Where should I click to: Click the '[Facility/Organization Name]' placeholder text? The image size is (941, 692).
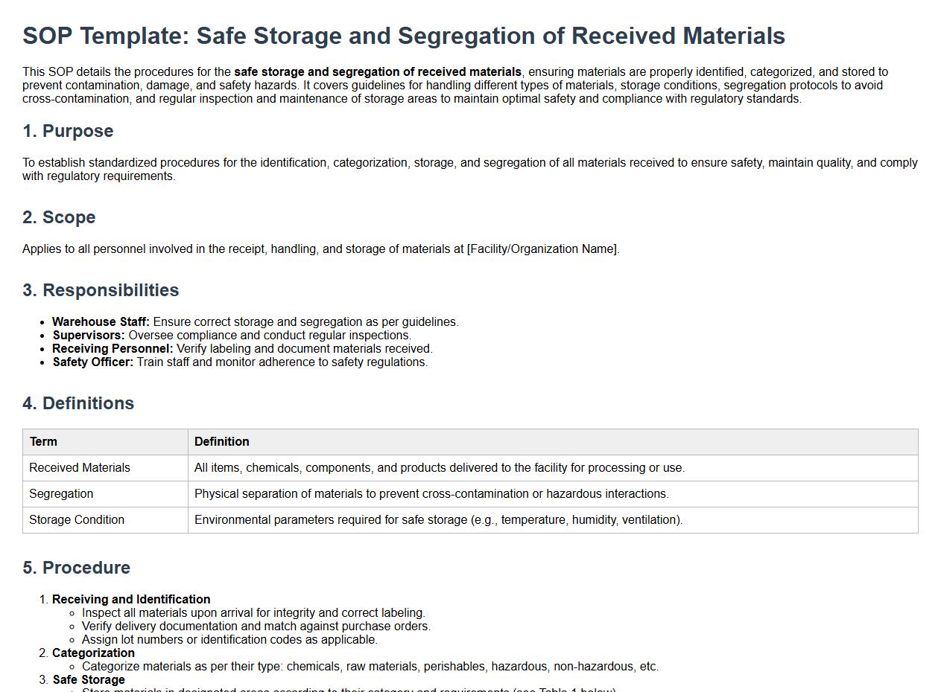point(543,249)
